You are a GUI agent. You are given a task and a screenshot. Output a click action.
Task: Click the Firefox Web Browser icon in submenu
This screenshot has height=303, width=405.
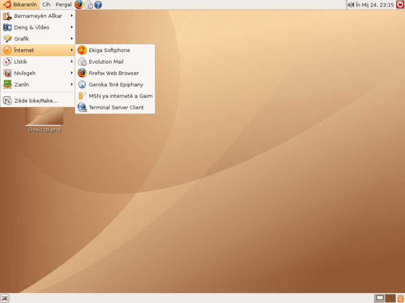82,73
